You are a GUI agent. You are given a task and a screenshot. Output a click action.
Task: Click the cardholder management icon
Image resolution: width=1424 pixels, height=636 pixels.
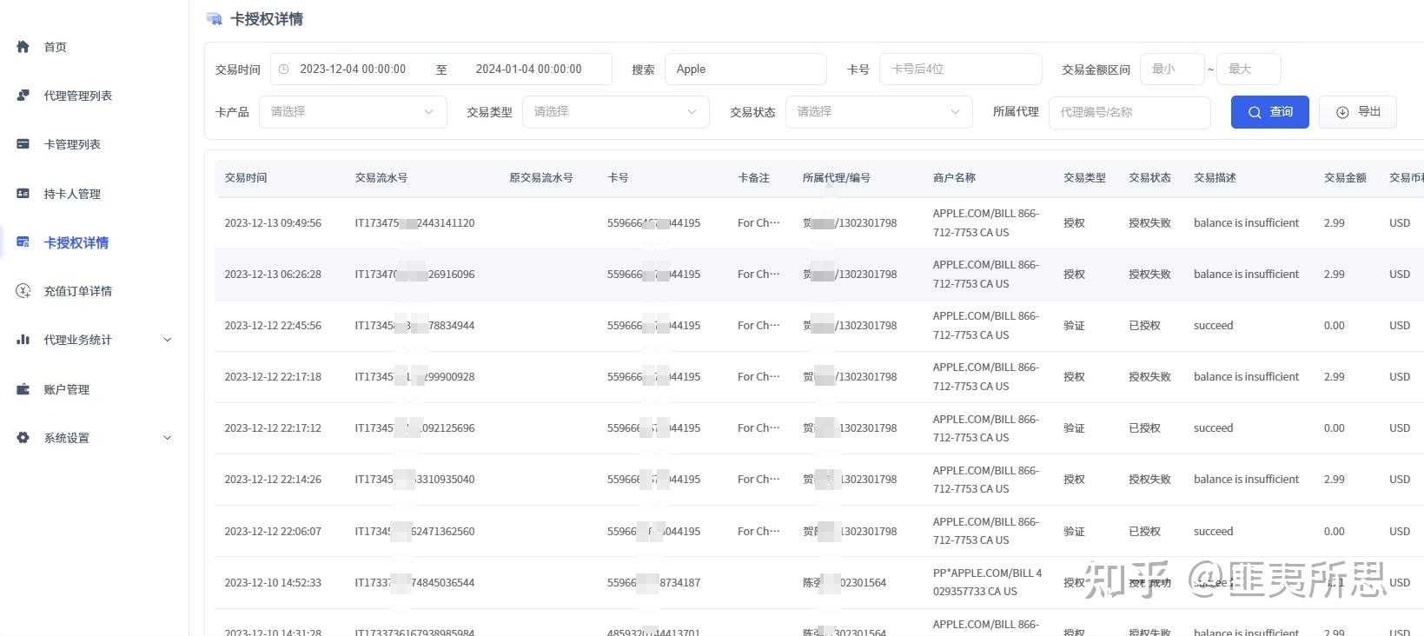point(23,194)
